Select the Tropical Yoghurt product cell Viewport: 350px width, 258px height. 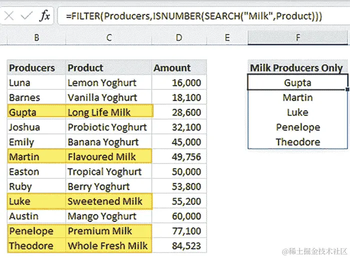pyautogui.click(x=109, y=171)
